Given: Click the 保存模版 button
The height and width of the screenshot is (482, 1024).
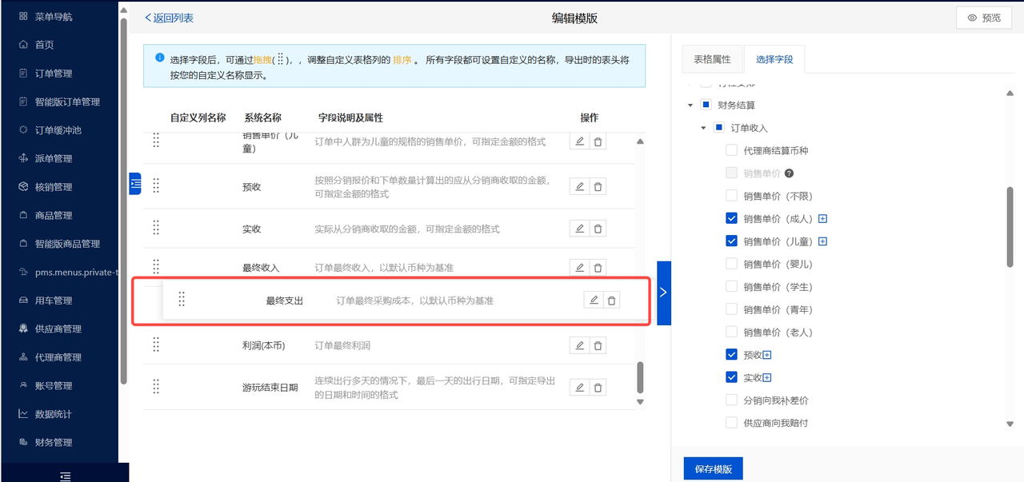Looking at the screenshot, I should pos(713,469).
